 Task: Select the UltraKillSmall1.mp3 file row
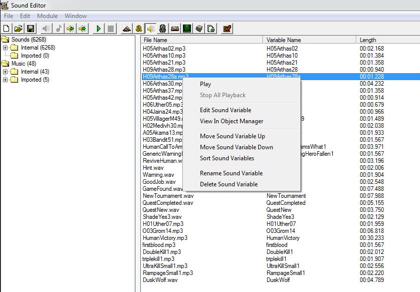click(281, 266)
